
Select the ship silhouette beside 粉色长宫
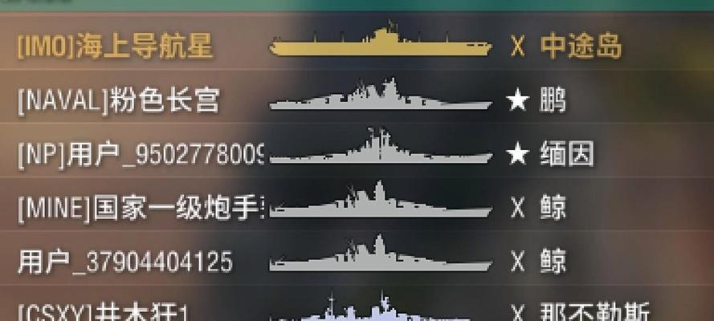tap(381, 94)
